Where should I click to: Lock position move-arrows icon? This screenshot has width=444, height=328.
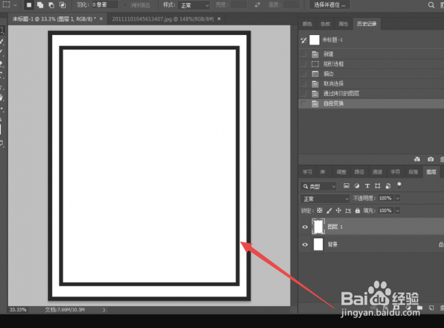338,211
